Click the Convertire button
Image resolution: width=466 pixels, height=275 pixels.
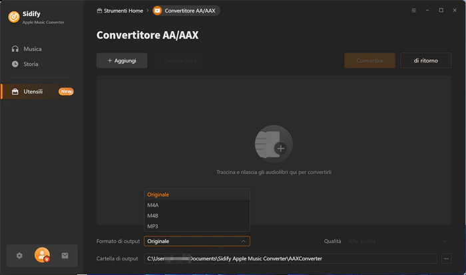tap(369, 60)
